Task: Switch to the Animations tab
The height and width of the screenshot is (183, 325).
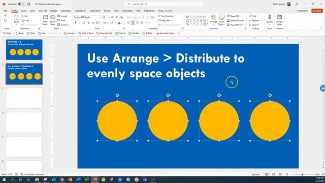Action: (80, 11)
